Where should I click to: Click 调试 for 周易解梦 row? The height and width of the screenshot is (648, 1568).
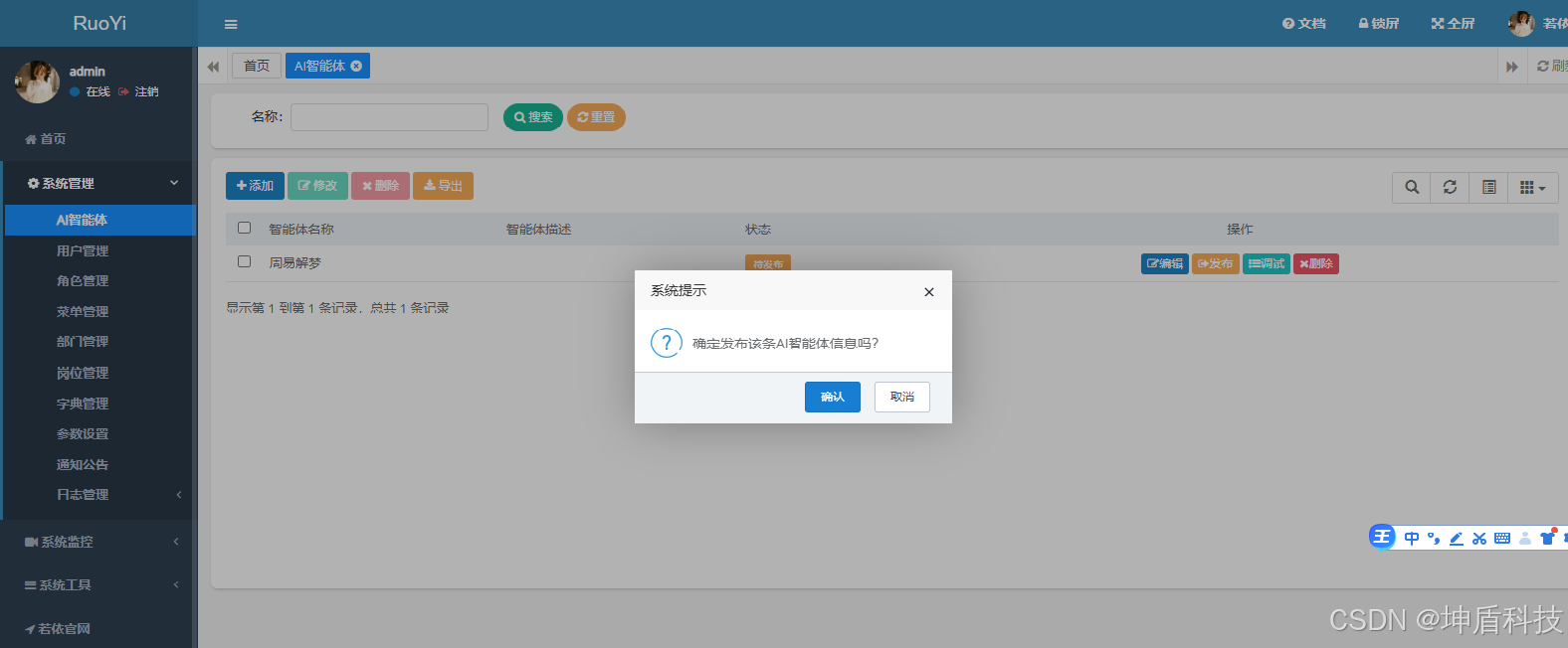(x=1267, y=263)
